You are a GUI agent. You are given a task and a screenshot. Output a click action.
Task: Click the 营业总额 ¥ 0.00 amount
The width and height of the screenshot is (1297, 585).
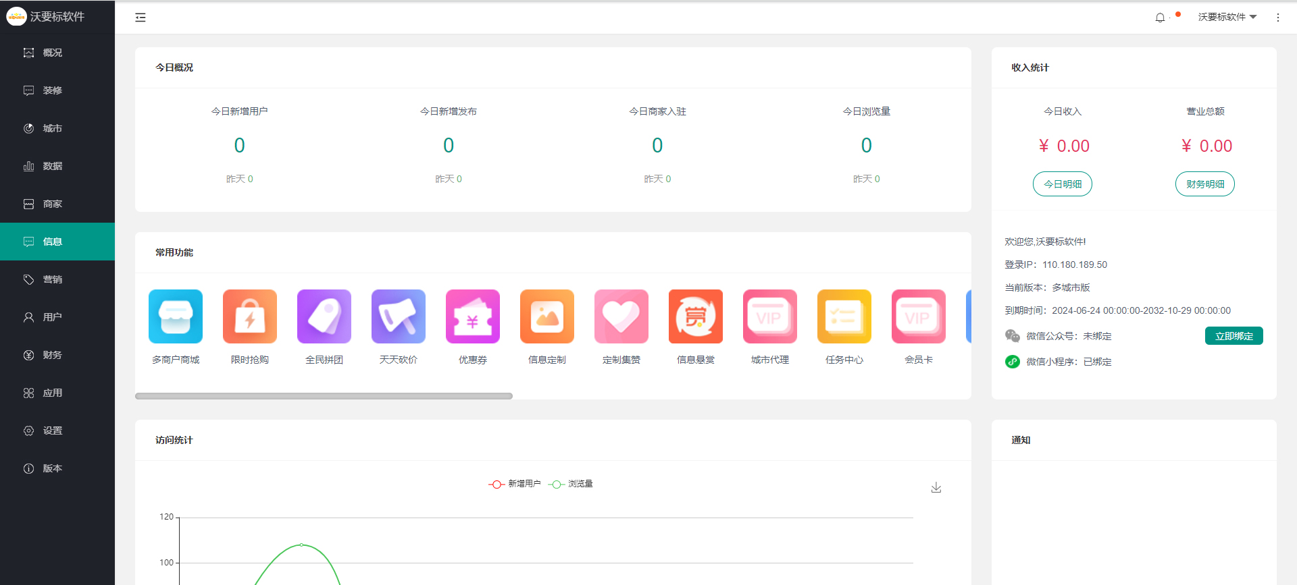click(x=1206, y=146)
